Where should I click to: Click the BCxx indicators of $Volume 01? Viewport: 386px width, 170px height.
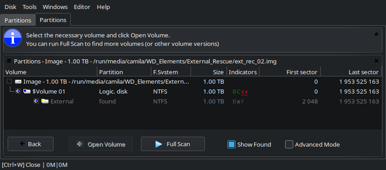click(x=240, y=92)
